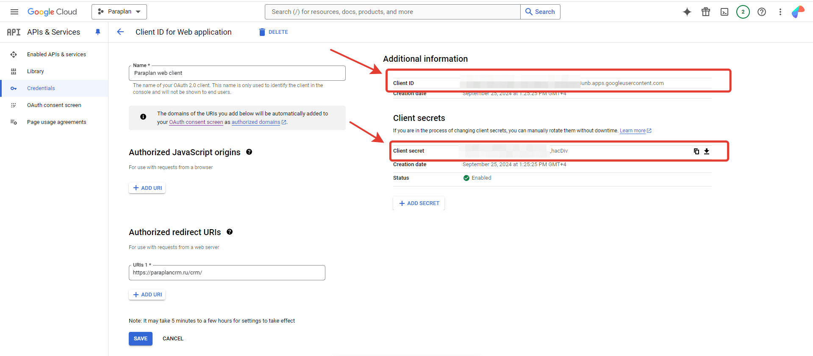
Task: Follow the Learn more link
Action: coord(633,131)
